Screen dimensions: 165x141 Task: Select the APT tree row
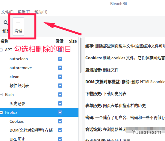click(x=39, y=50)
